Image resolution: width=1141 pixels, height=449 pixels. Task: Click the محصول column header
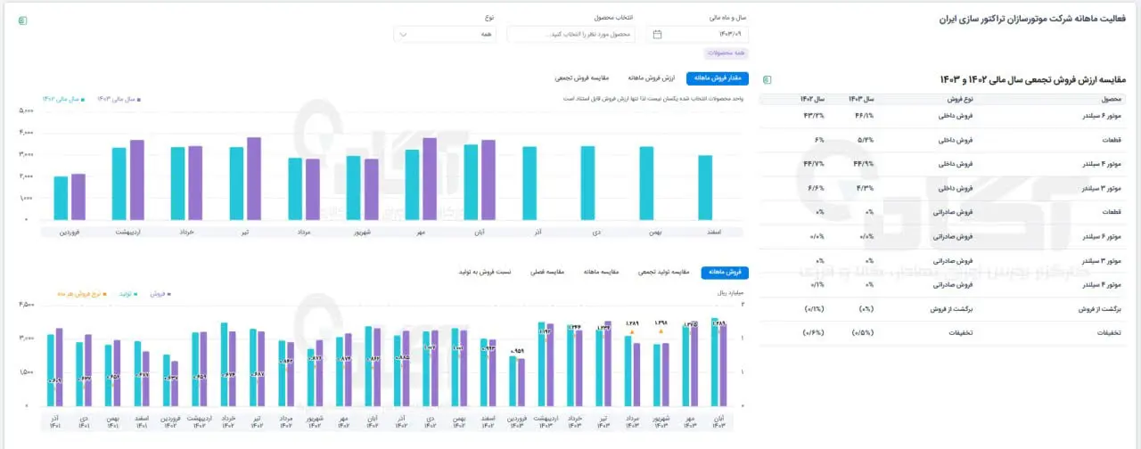point(1111,99)
